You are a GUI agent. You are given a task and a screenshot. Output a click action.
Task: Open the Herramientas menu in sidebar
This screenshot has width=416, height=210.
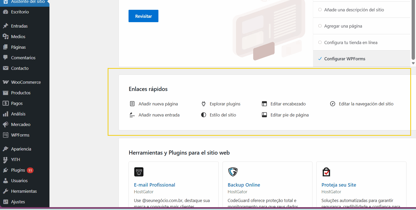click(x=24, y=191)
